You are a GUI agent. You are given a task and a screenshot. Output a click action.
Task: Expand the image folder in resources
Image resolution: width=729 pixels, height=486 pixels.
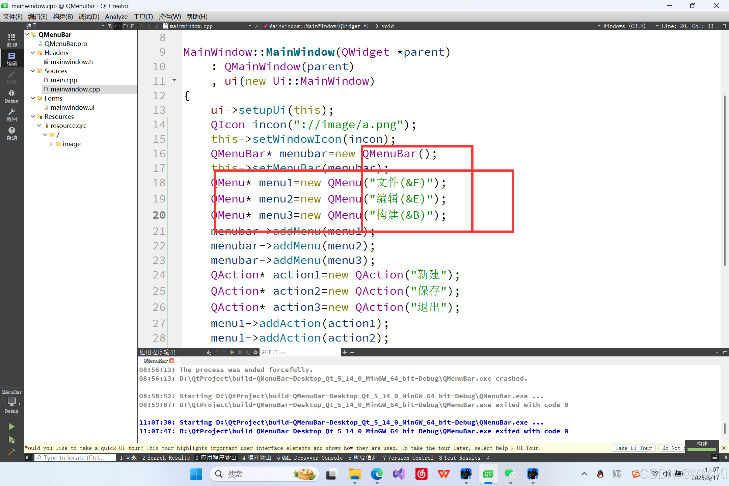51,144
